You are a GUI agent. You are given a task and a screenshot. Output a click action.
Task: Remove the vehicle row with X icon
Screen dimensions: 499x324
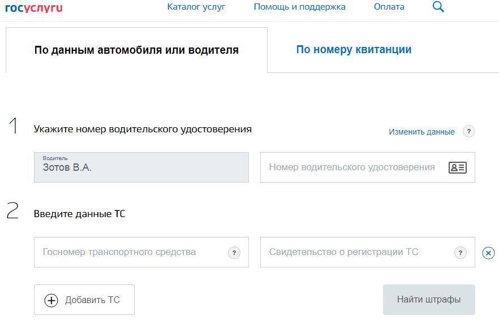coord(488,253)
